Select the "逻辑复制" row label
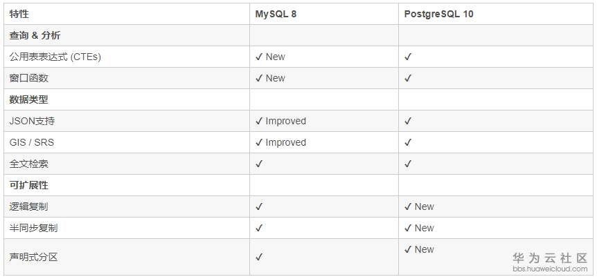This screenshot has width=597, height=279. click(x=29, y=206)
